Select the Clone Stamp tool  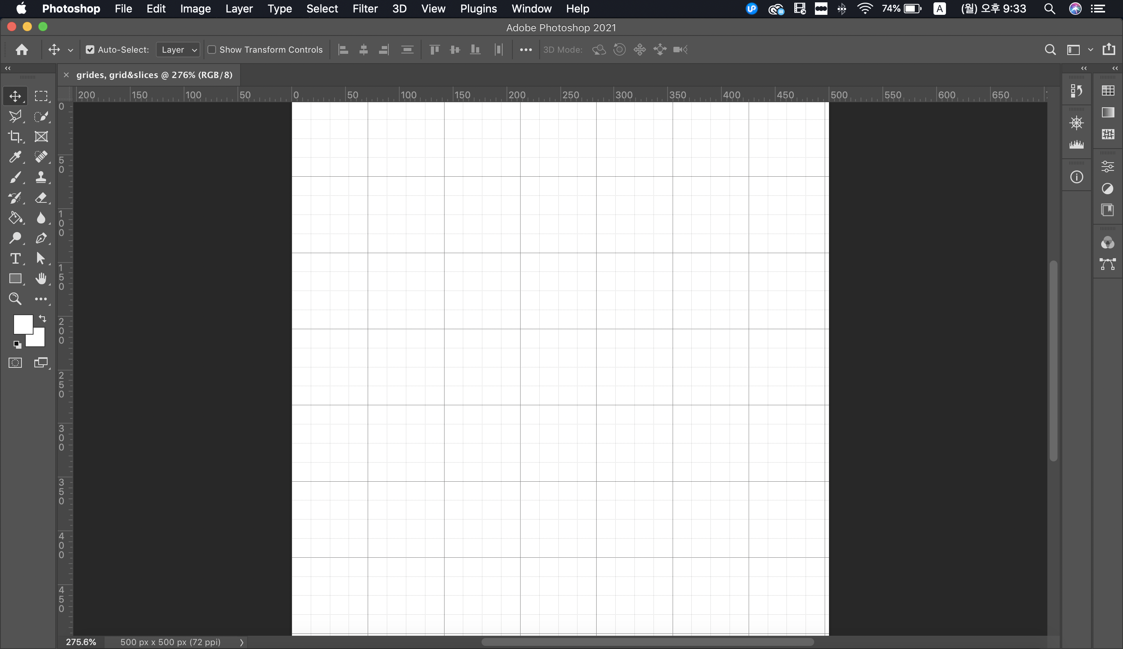[x=41, y=177]
